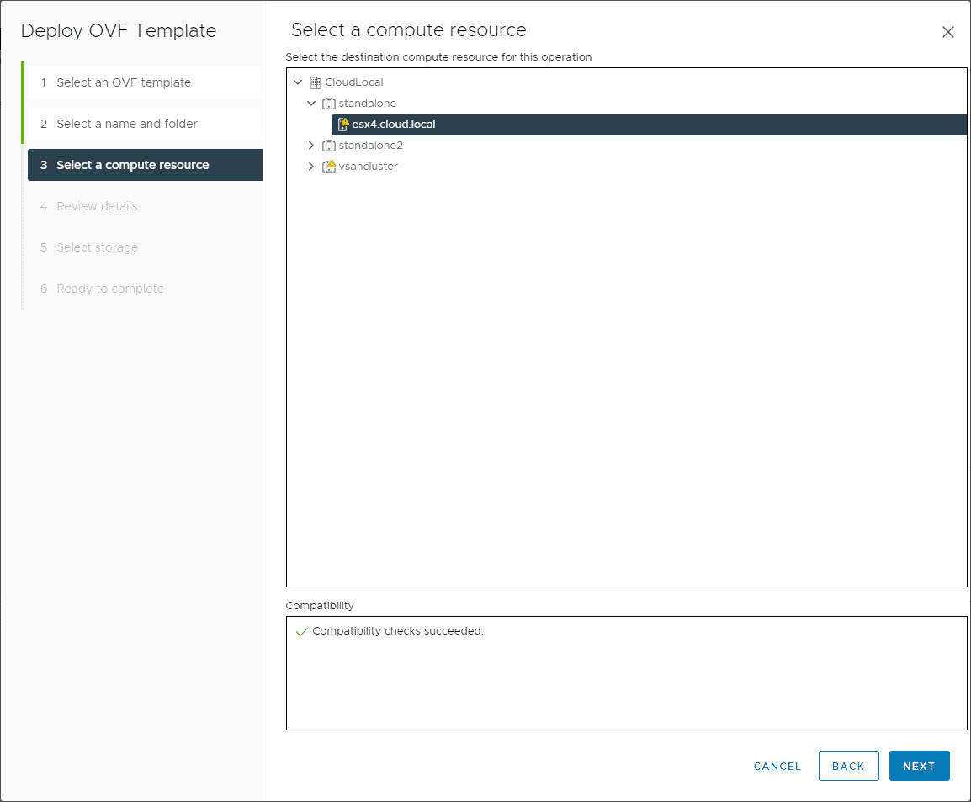This screenshot has height=802, width=971.
Task: Click the BACK button
Action: pos(848,766)
